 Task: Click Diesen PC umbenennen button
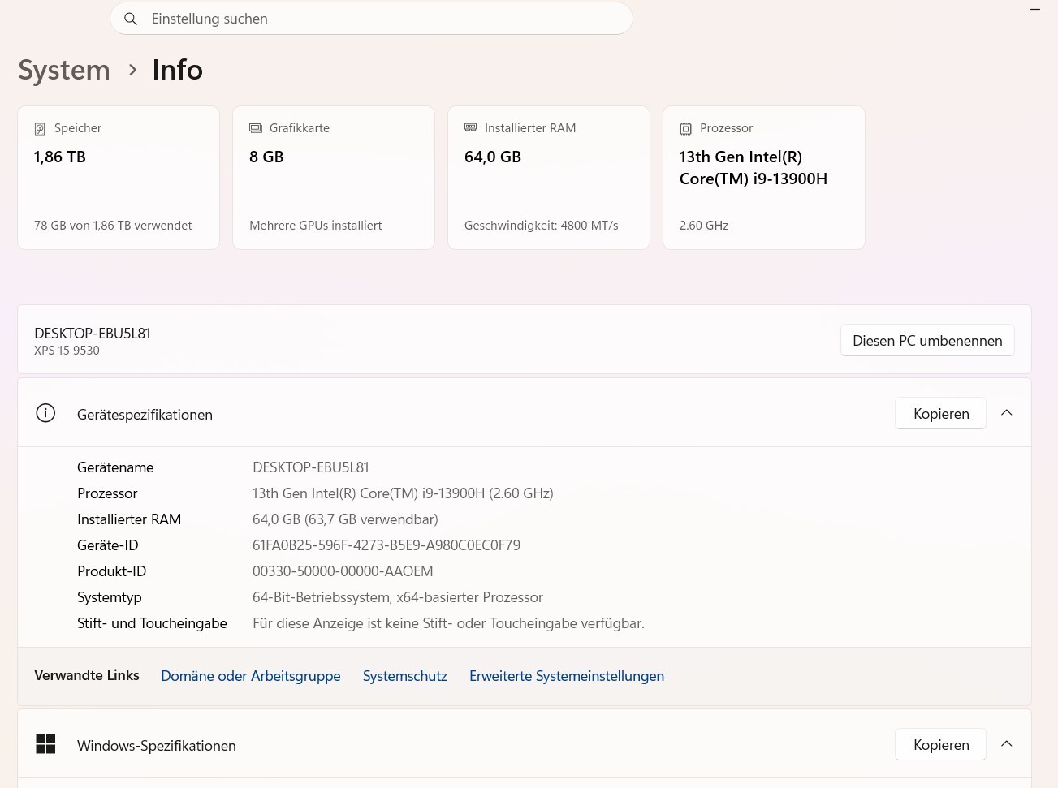[927, 341]
